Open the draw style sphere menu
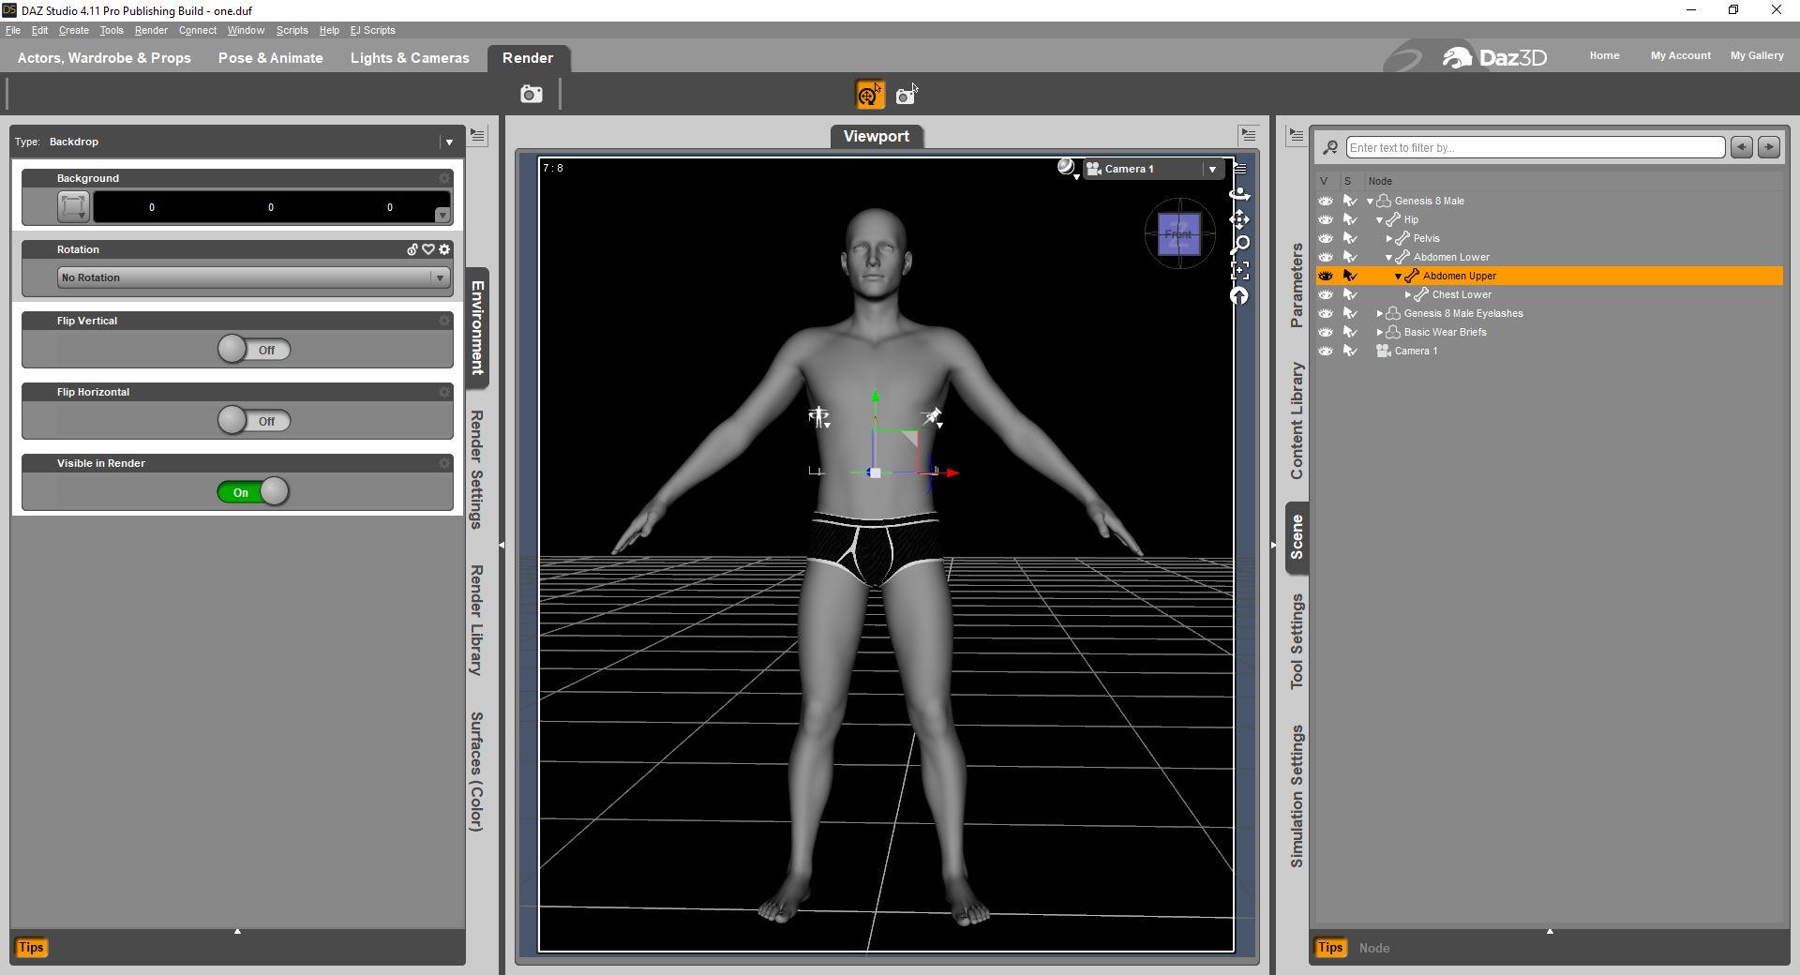Image resolution: width=1800 pixels, height=975 pixels. coord(1067,168)
